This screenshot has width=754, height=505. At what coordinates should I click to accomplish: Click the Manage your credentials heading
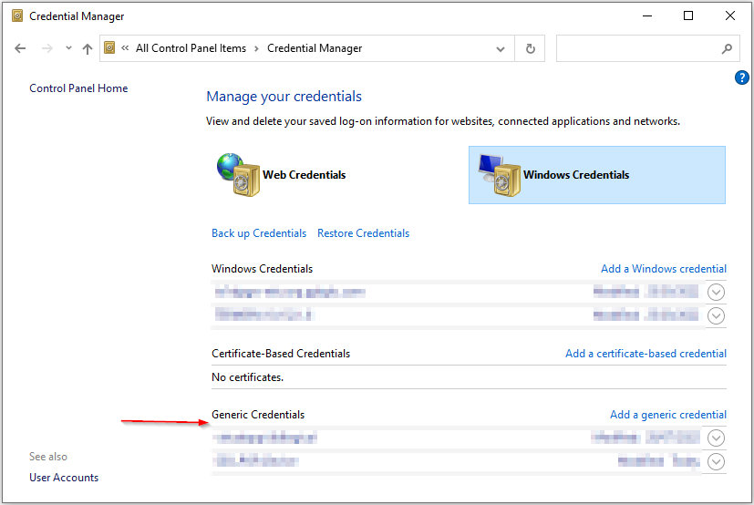pyautogui.click(x=284, y=97)
